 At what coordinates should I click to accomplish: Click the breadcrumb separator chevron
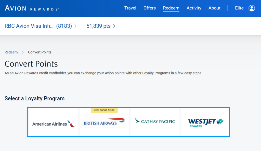[23, 52]
